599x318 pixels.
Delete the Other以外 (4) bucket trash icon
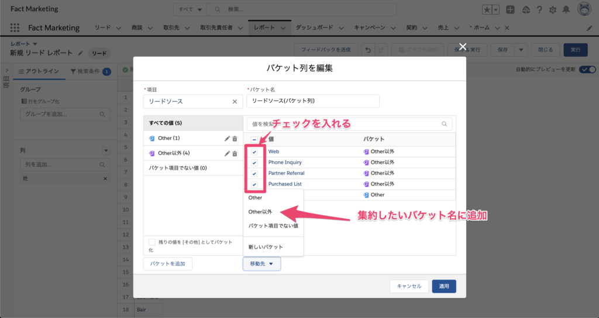235,154
